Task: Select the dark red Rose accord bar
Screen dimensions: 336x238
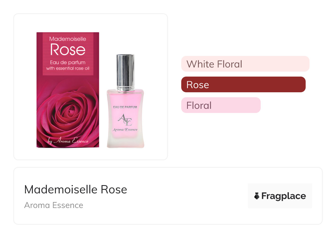Action: 243,85
